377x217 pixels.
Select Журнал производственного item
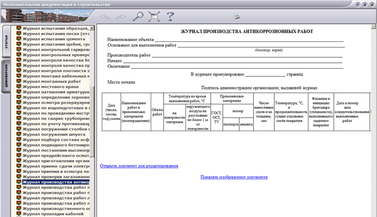point(56,208)
